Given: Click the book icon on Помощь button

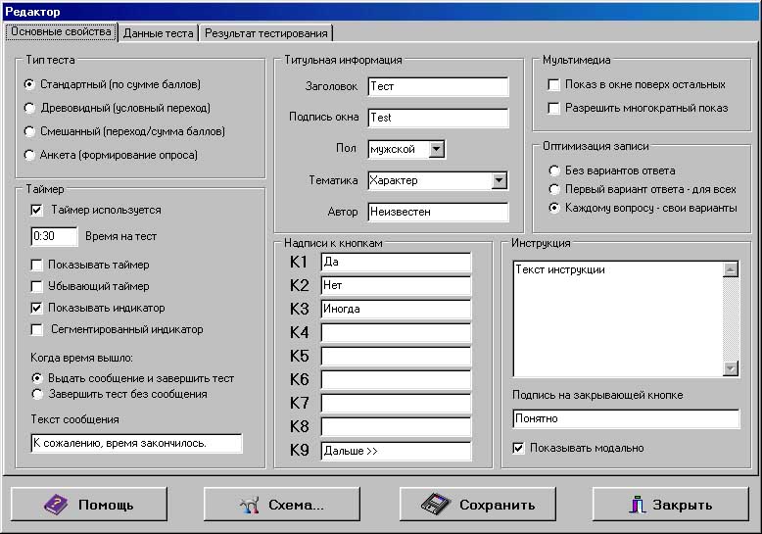Looking at the screenshot, I should click(x=57, y=505).
